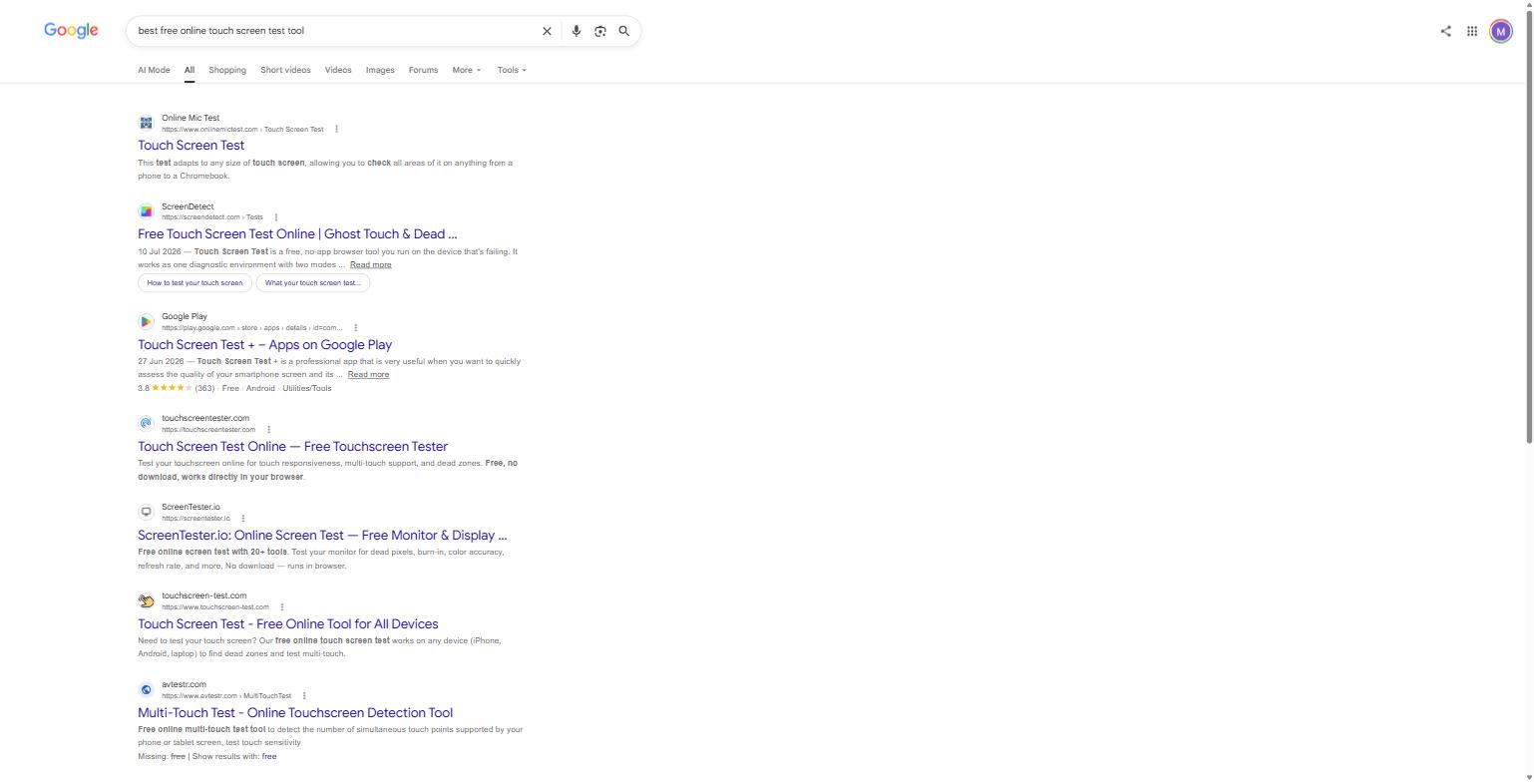Expand the Tools dropdown
1534x782 pixels.
click(x=512, y=70)
